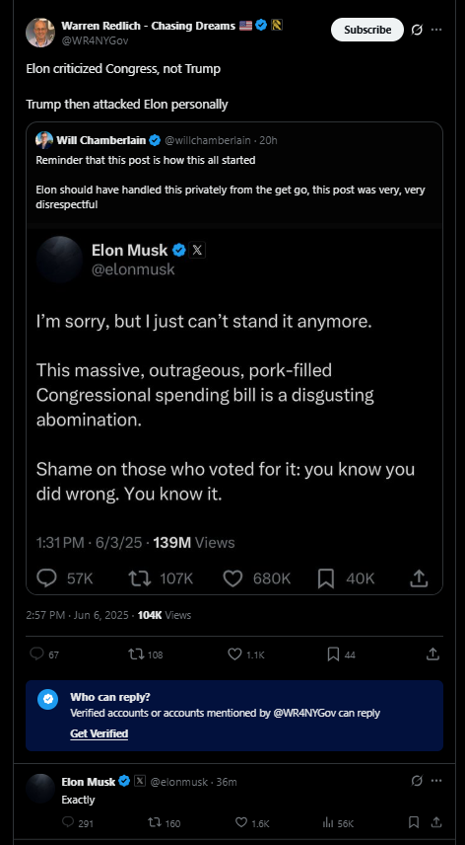This screenshot has height=845, width=465.
Task: Open Grok icon beside Subscribe button
Action: pyautogui.click(x=417, y=30)
